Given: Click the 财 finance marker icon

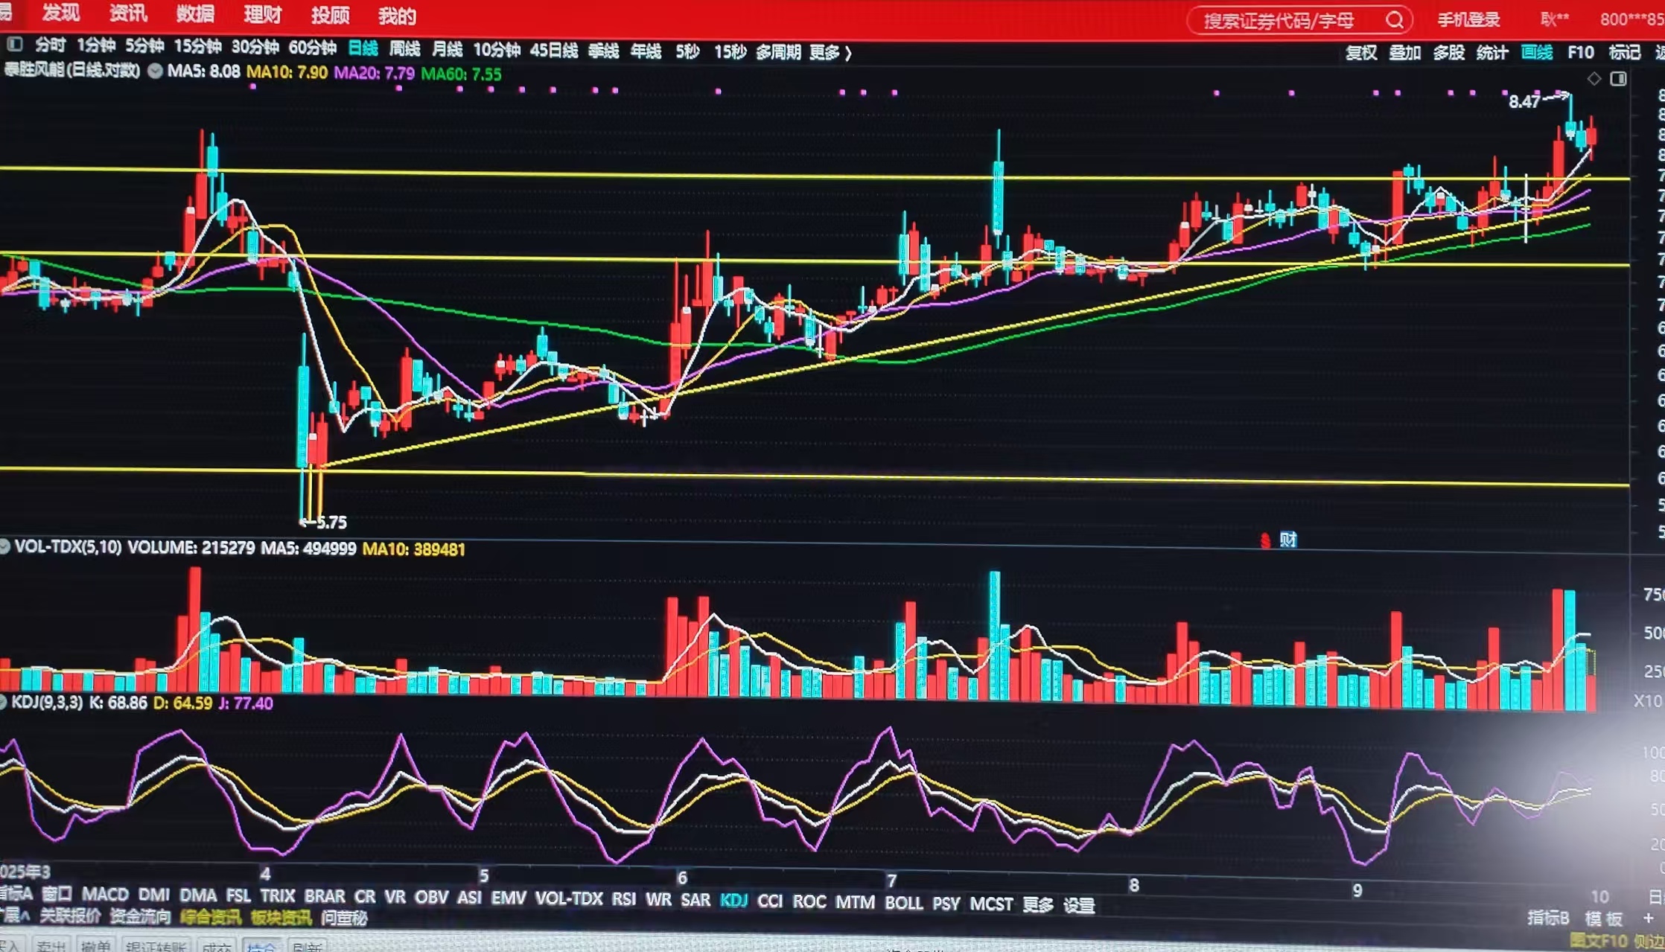Looking at the screenshot, I should point(1288,540).
